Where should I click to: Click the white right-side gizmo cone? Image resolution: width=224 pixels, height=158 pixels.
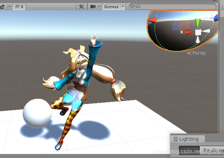pos(206,31)
